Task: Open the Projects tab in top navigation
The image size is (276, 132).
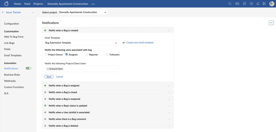Action: tap(38, 4)
